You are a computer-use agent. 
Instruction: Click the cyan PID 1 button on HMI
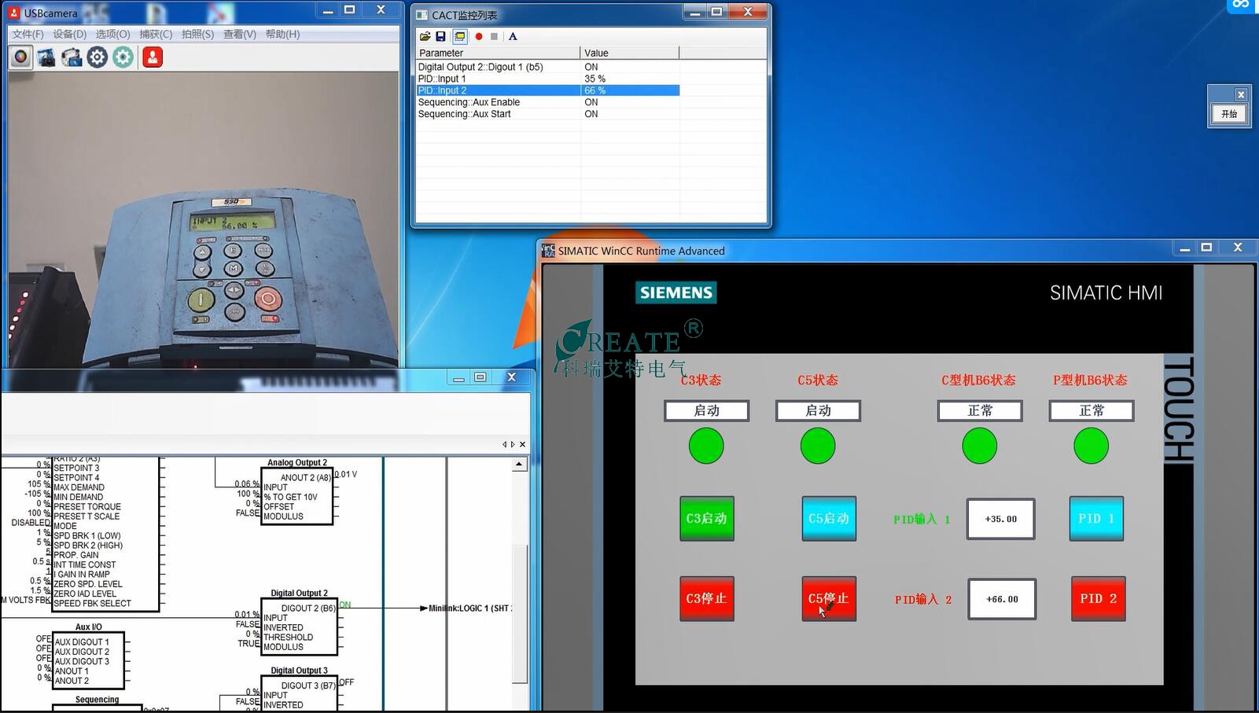pyautogui.click(x=1096, y=519)
